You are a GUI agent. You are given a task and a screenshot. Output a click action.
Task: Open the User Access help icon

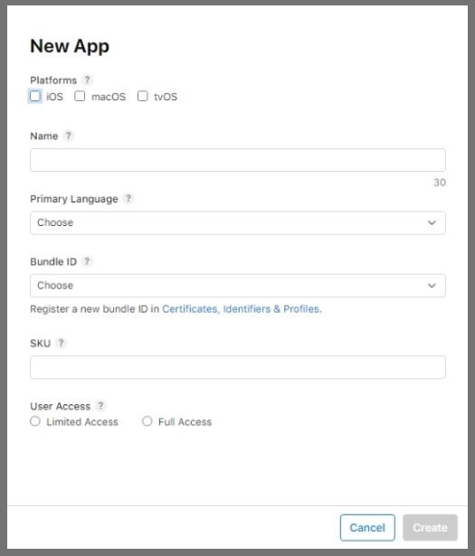[x=100, y=406]
